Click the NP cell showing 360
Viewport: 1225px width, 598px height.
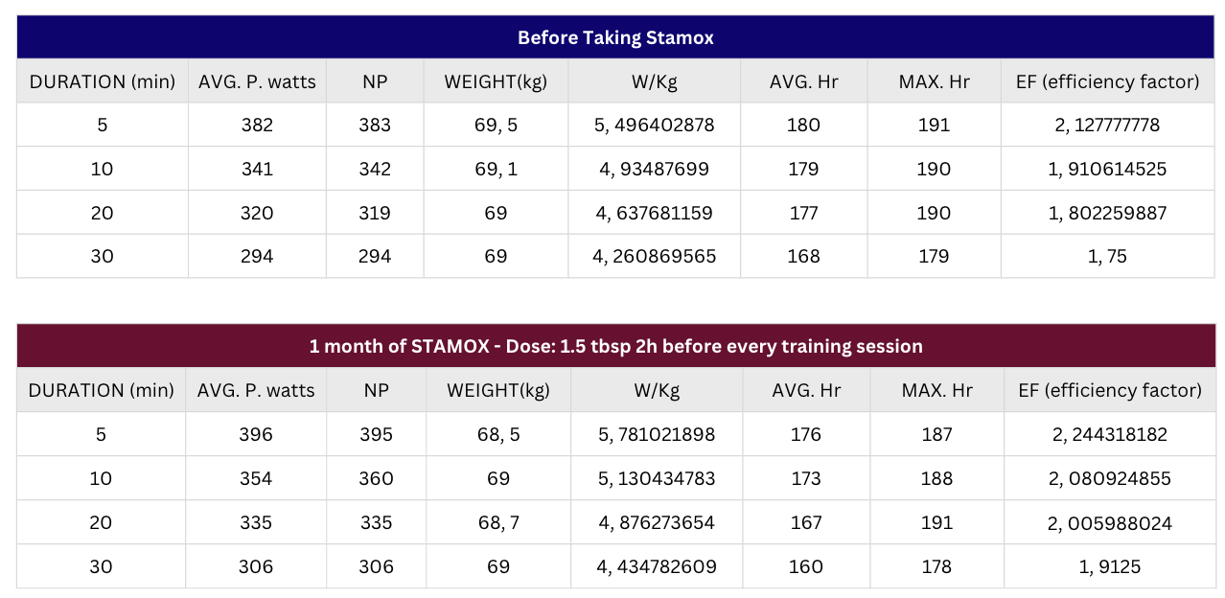tap(375, 478)
